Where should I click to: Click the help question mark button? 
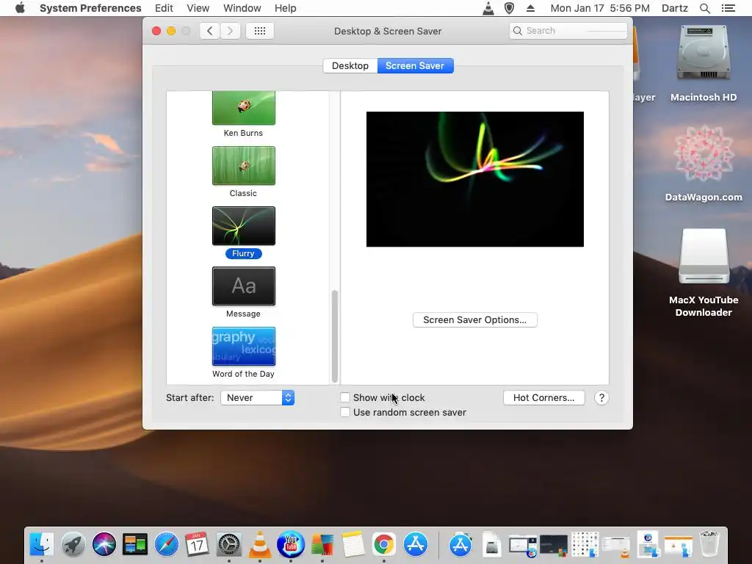coord(601,397)
